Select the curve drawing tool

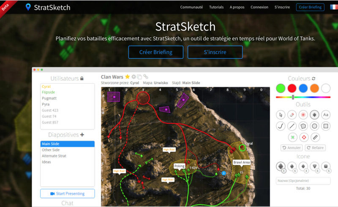[281, 126]
